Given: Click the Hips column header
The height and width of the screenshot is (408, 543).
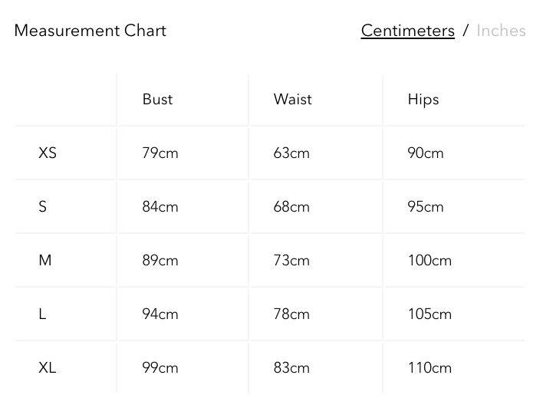Looking at the screenshot, I should (423, 99).
